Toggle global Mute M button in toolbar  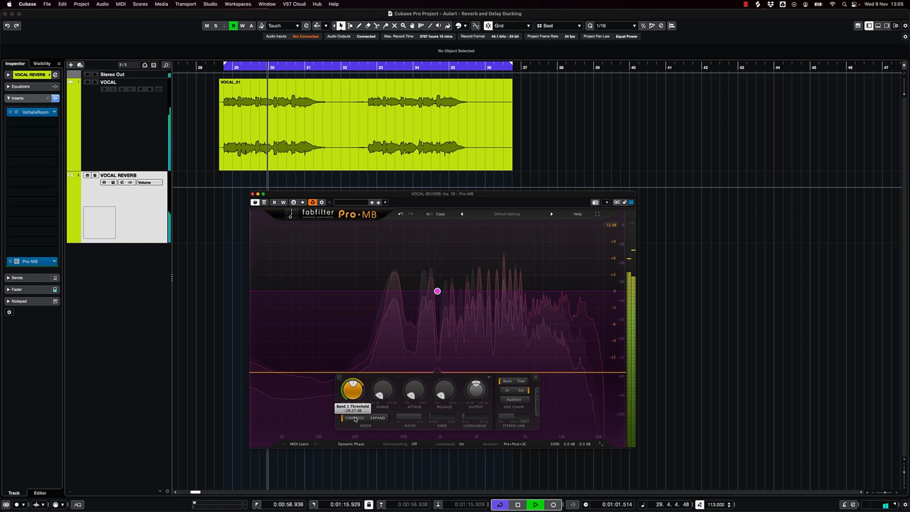[207, 26]
